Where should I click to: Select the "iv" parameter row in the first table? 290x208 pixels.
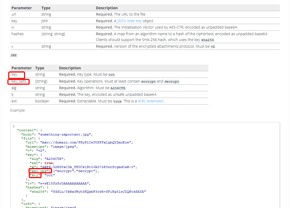[x=12, y=27]
